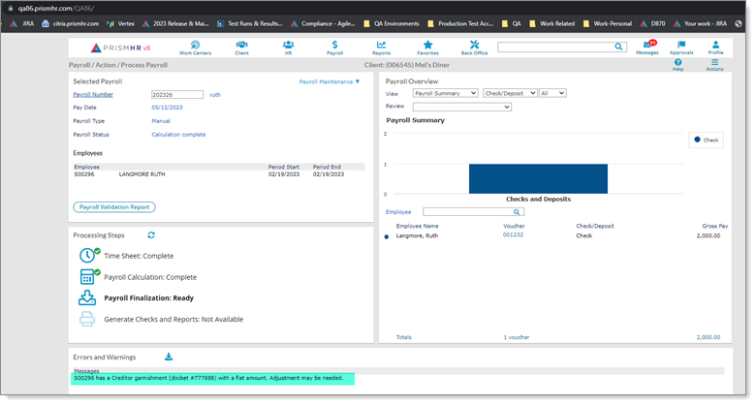Image resolution: width=756 pixels, height=405 pixels.
Task: Expand the Payroll Maintenance menu
Action: pyautogui.click(x=329, y=81)
